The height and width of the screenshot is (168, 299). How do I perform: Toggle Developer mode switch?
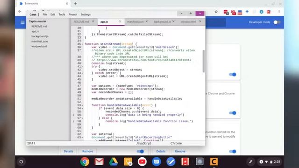pos(277,22)
